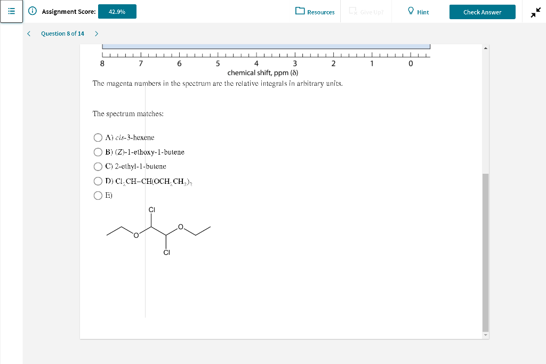Advance to the next question with the right chevron
Screen dimensions: 546x364
pyautogui.click(x=97, y=33)
